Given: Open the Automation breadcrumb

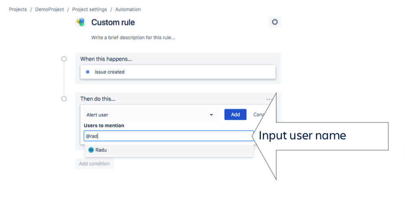Looking at the screenshot, I should point(128,9).
